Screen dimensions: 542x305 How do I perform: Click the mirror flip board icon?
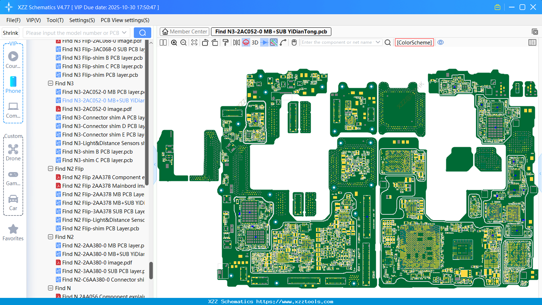click(x=237, y=43)
